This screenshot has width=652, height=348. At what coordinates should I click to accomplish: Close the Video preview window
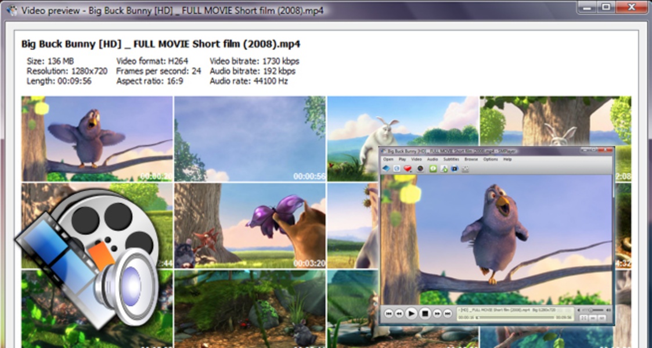click(x=631, y=6)
